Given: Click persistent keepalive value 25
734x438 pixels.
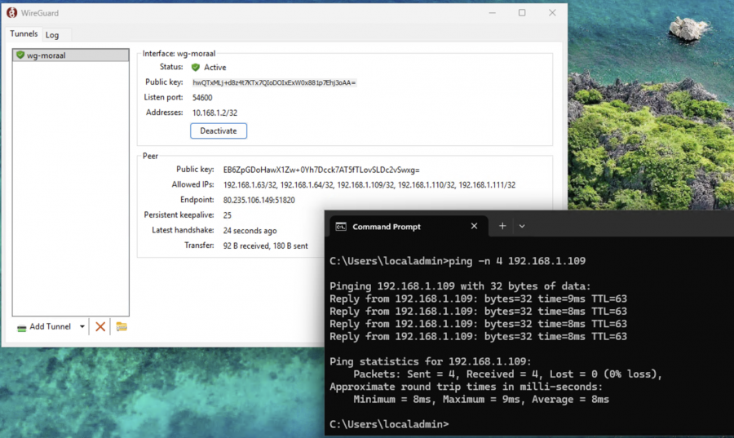Looking at the screenshot, I should (227, 215).
